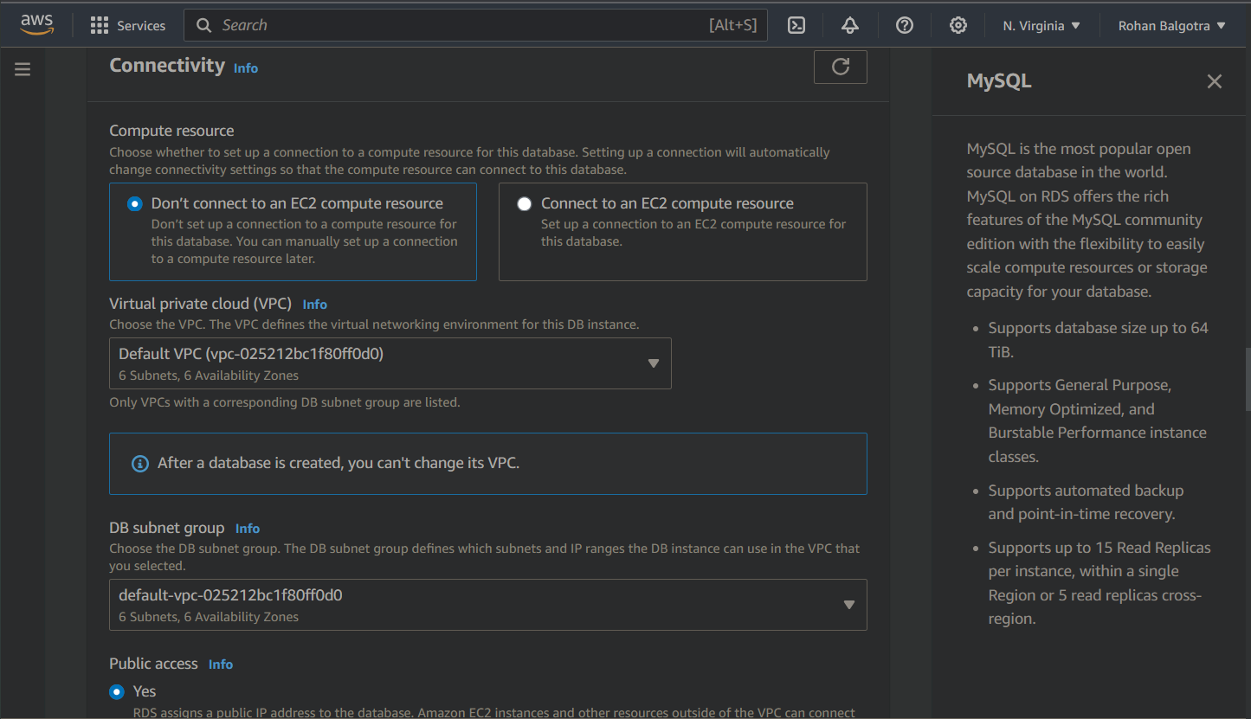
Task: Close the MySQL help panel
Action: tap(1215, 81)
